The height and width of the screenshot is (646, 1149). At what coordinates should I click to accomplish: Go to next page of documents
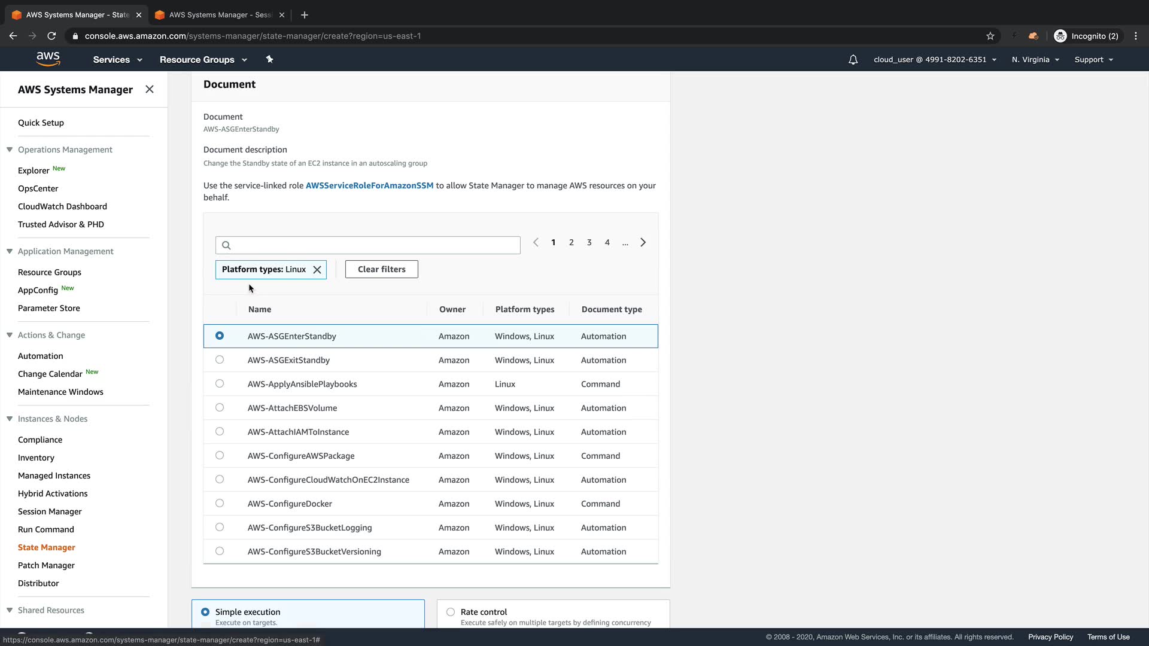point(643,242)
